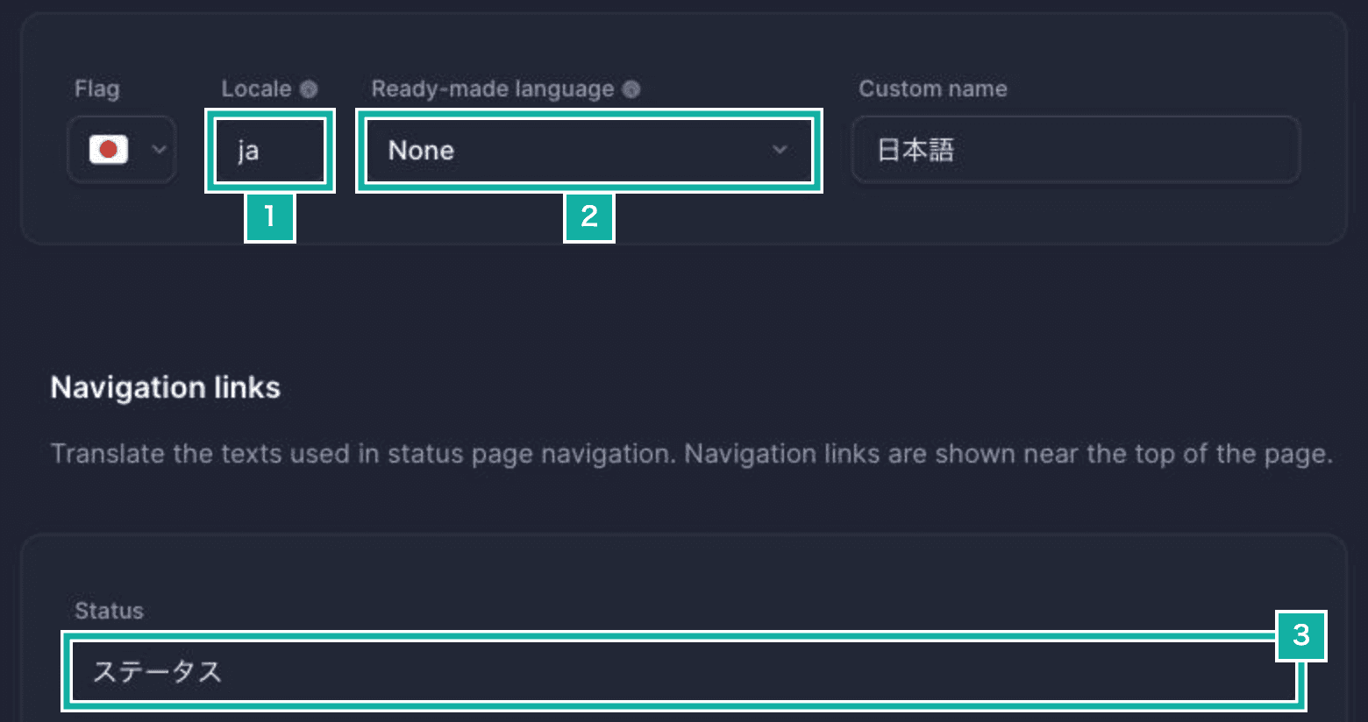Open the Flag dropdown with Japan flag
The image size is (1368, 722).
click(122, 150)
